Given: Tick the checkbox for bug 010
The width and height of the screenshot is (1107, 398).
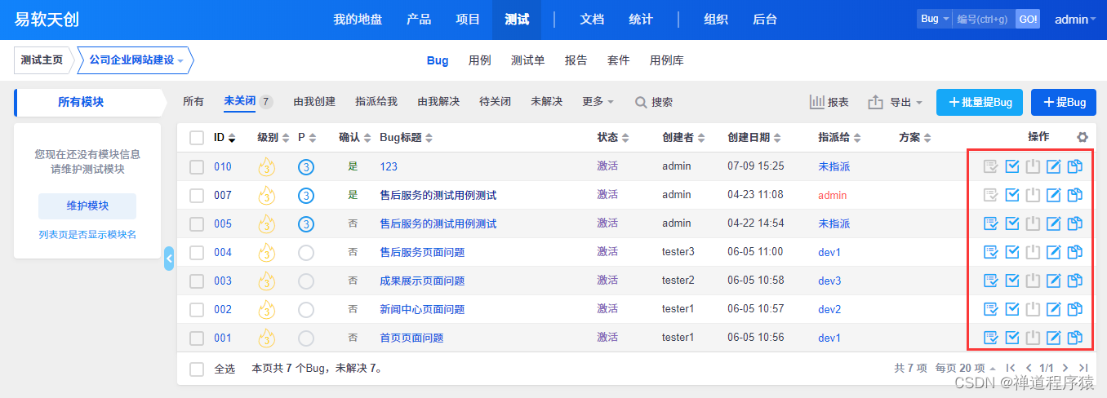Looking at the screenshot, I should pyautogui.click(x=197, y=167).
